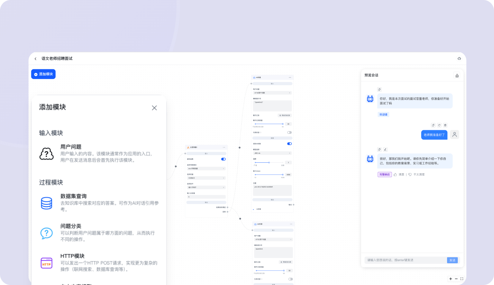Image resolution: width=494 pixels, height=285 pixels.
Task: Open 用户问题 dropdown showing 4716.用户问题
Action: click(272, 93)
